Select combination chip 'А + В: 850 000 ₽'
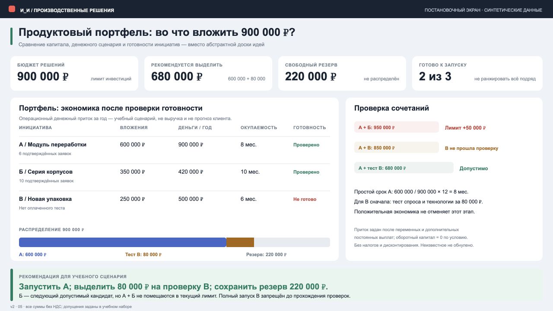Screen dimensions: 553x311 coord(397,147)
